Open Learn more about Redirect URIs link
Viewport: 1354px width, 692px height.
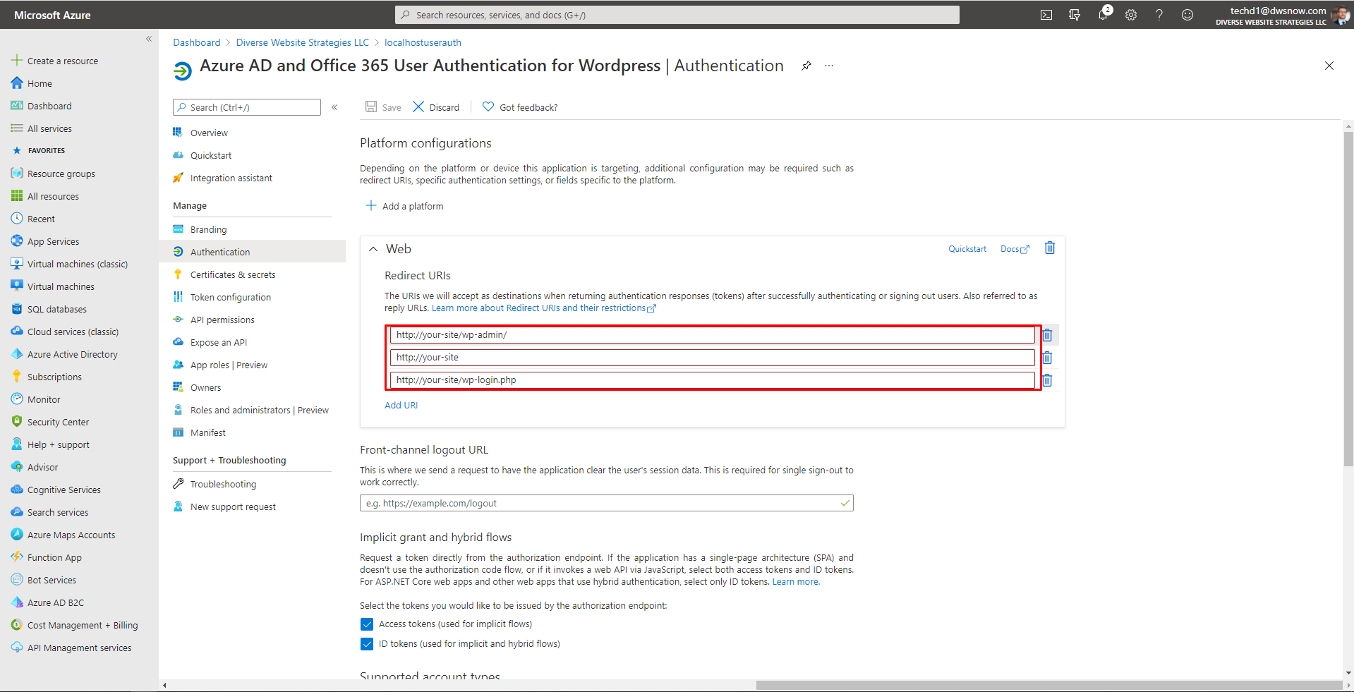tap(544, 308)
